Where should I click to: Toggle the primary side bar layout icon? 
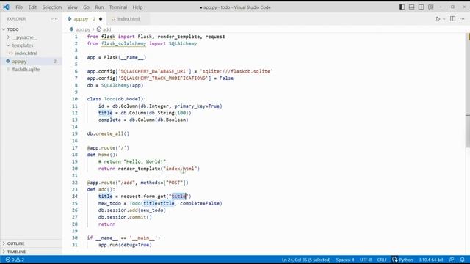[402, 7]
